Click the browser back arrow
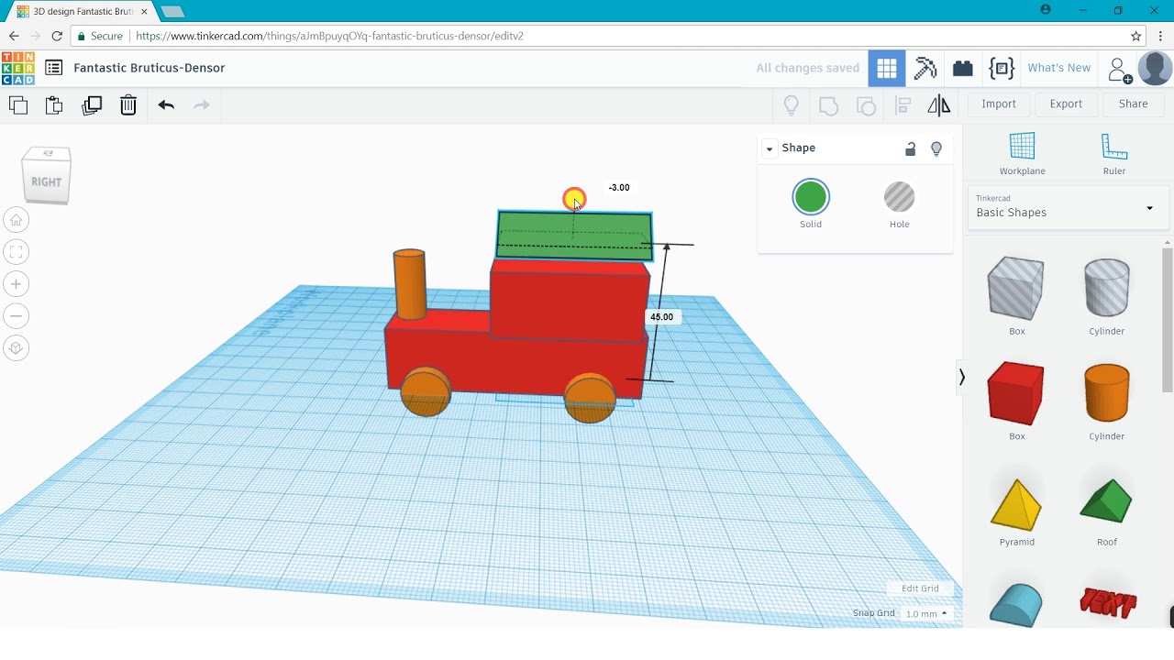This screenshot has height=660, width=1174. point(14,37)
